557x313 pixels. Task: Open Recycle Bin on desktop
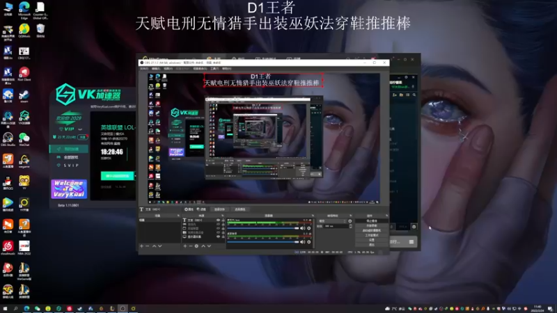pos(40,31)
